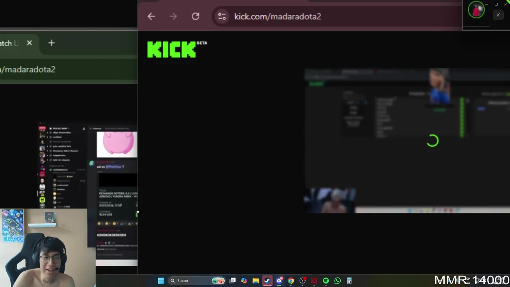Open File Explorer from the taskbar

256,281
